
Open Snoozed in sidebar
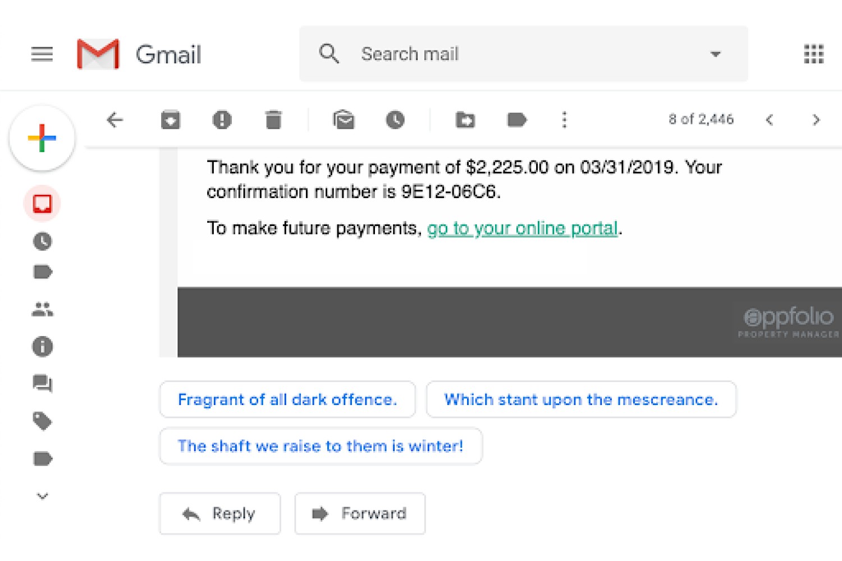point(43,241)
